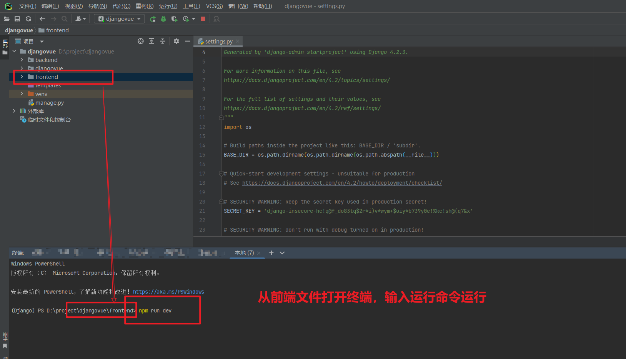626x359 pixels.
Task: Click the frontend breadcrumb
Action: pos(54,30)
